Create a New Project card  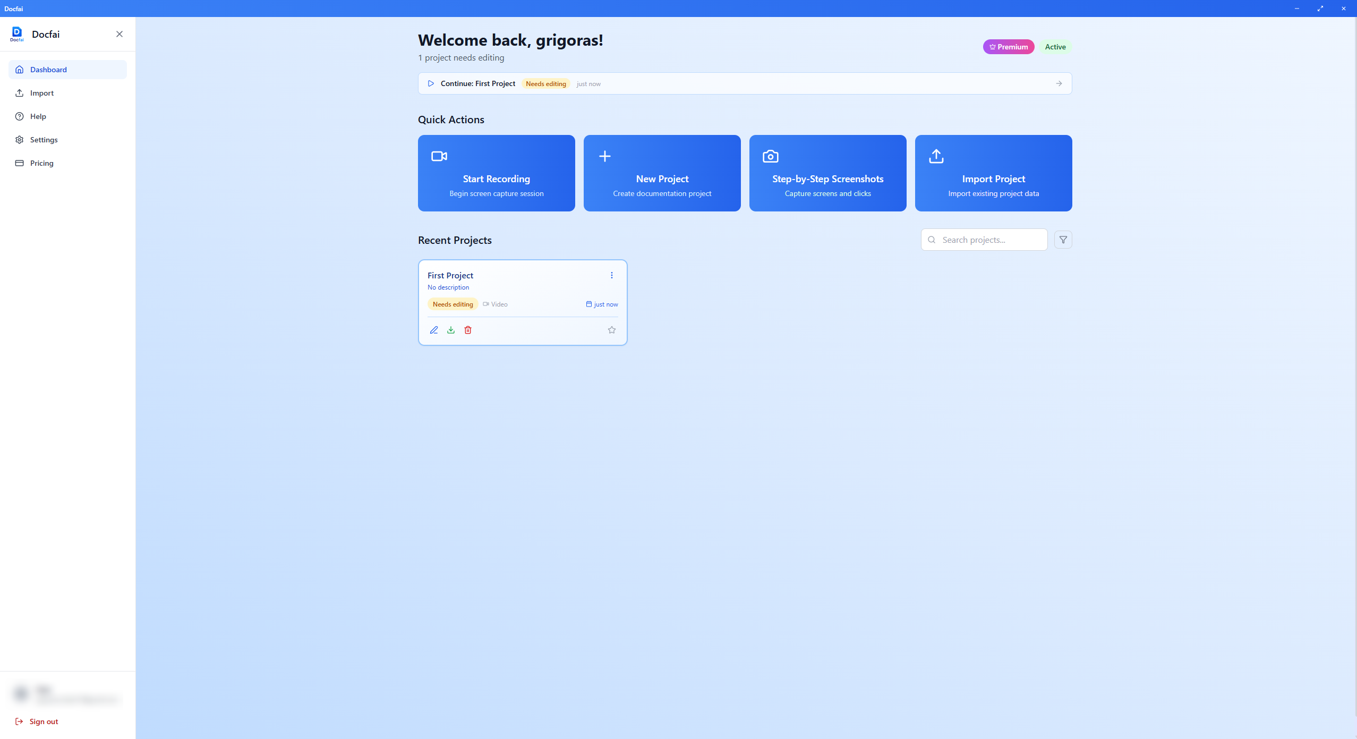662,173
